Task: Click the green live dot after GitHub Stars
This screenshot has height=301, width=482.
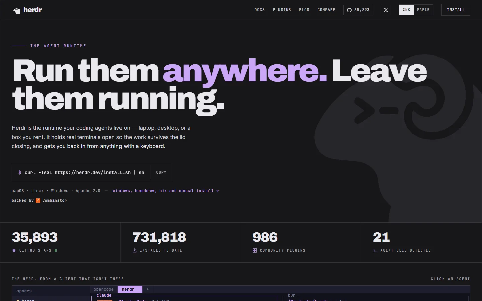Action: pyautogui.click(x=56, y=250)
